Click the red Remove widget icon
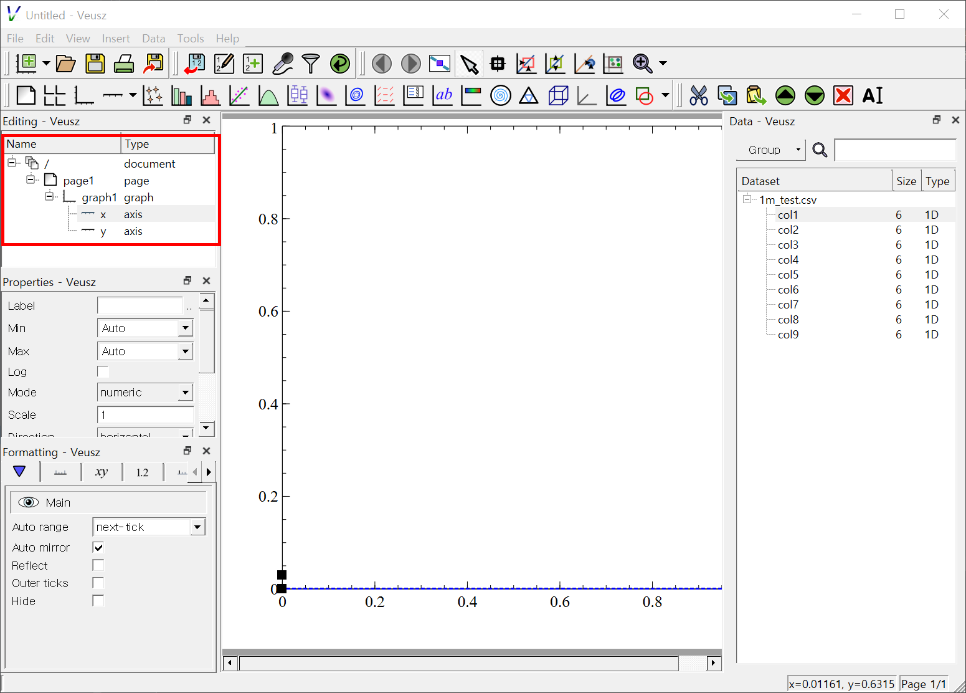Screen dimensions: 966x693 click(843, 95)
